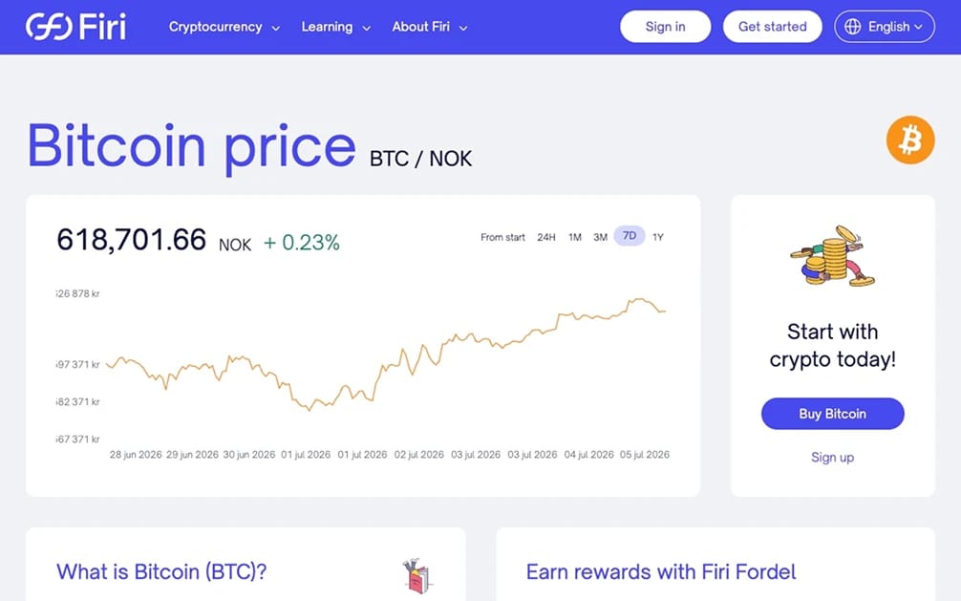This screenshot has height=601, width=961.
Task: Expand the Cryptocurrency menu chevron
Action: [x=276, y=28]
